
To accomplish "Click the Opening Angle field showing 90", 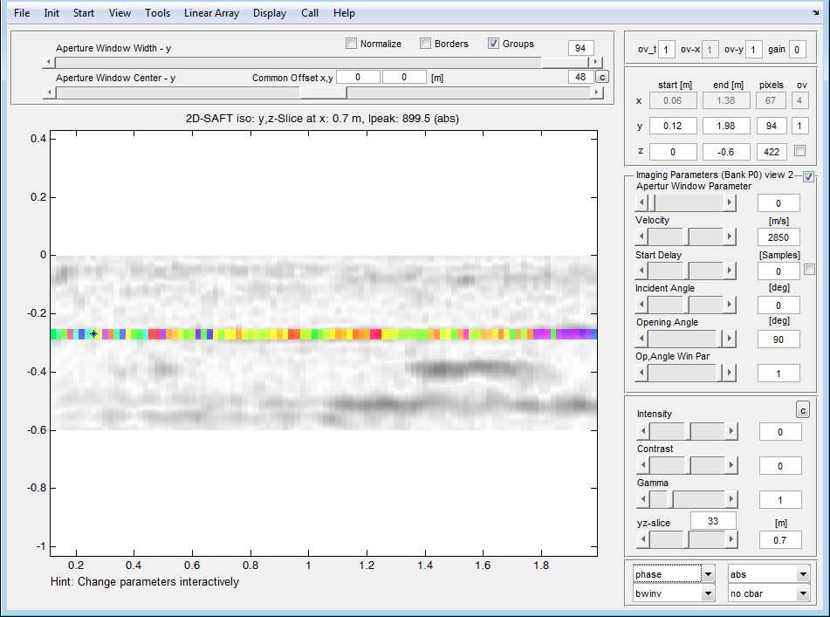I will click(779, 339).
